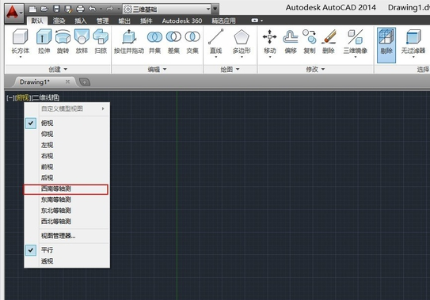The height and width of the screenshot is (300, 430).
Task: Select 左视 (Left) view in menu
Action: (x=67, y=145)
